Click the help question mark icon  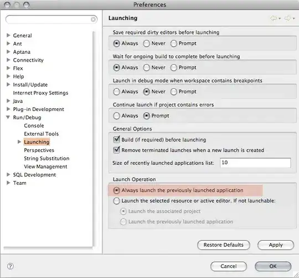pyautogui.click(x=11, y=266)
